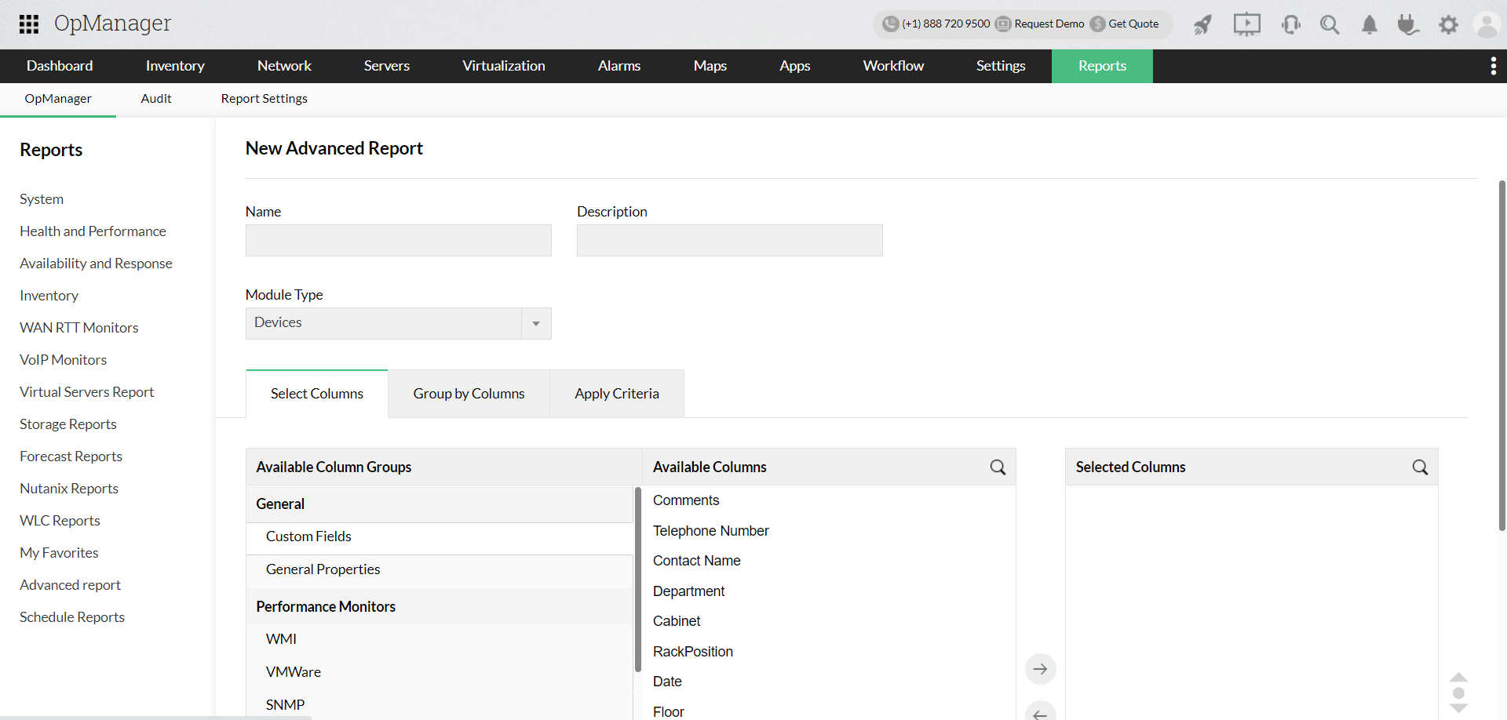The height and width of the screenshot is (720, 1507).
Task: Open the apps grid icon beside OpManager logo
Action: [x=28, y=24]
